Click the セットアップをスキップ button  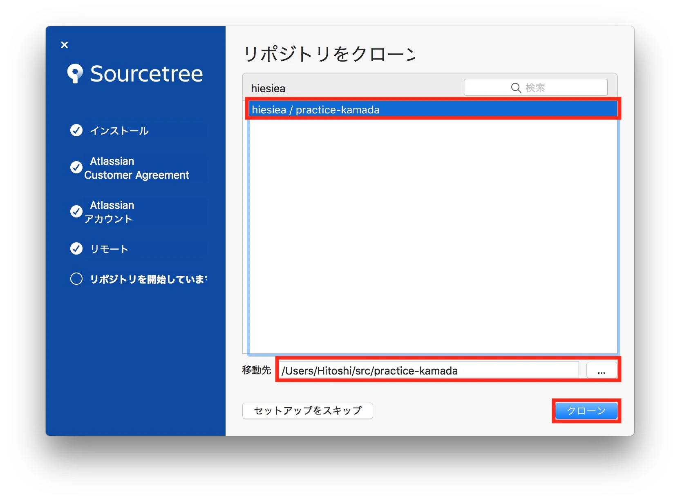pyautogui.click(x=308, y=410)
